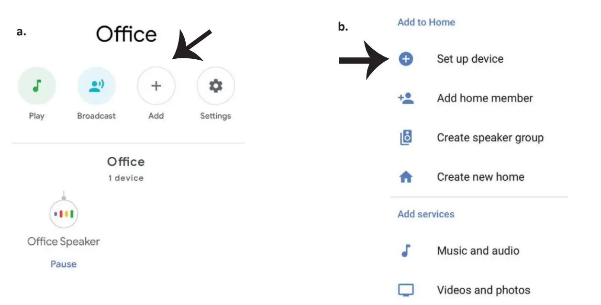Select the Broadcast icon
The height and width of the screenshot is (305, 601).
[x=96, y=86]
